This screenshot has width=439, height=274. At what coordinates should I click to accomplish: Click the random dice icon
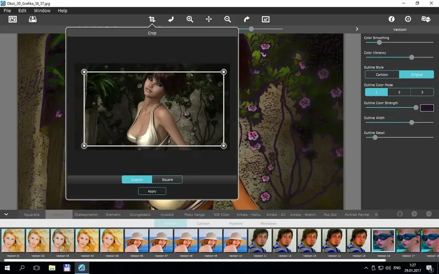pyautogui.click(x=425, y=19)
